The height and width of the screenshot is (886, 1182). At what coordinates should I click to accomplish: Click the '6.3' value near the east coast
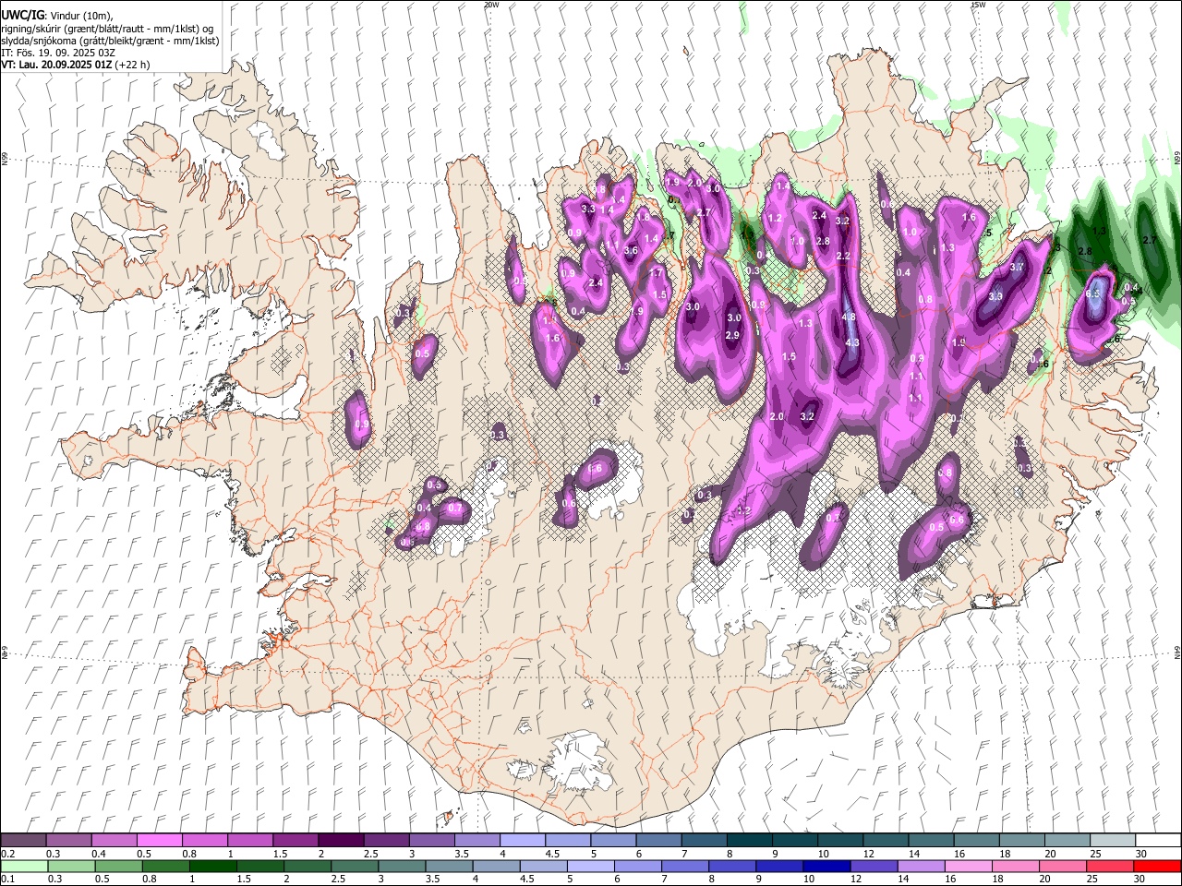pos(1094,293)
